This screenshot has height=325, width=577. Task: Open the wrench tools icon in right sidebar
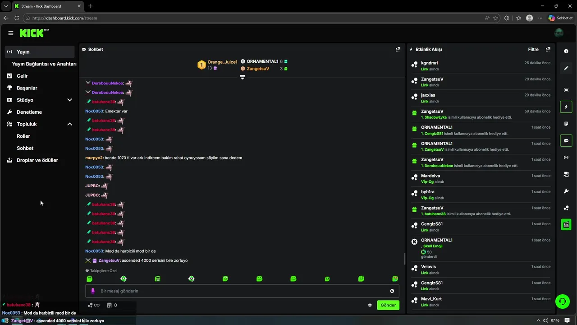(566, 191)
